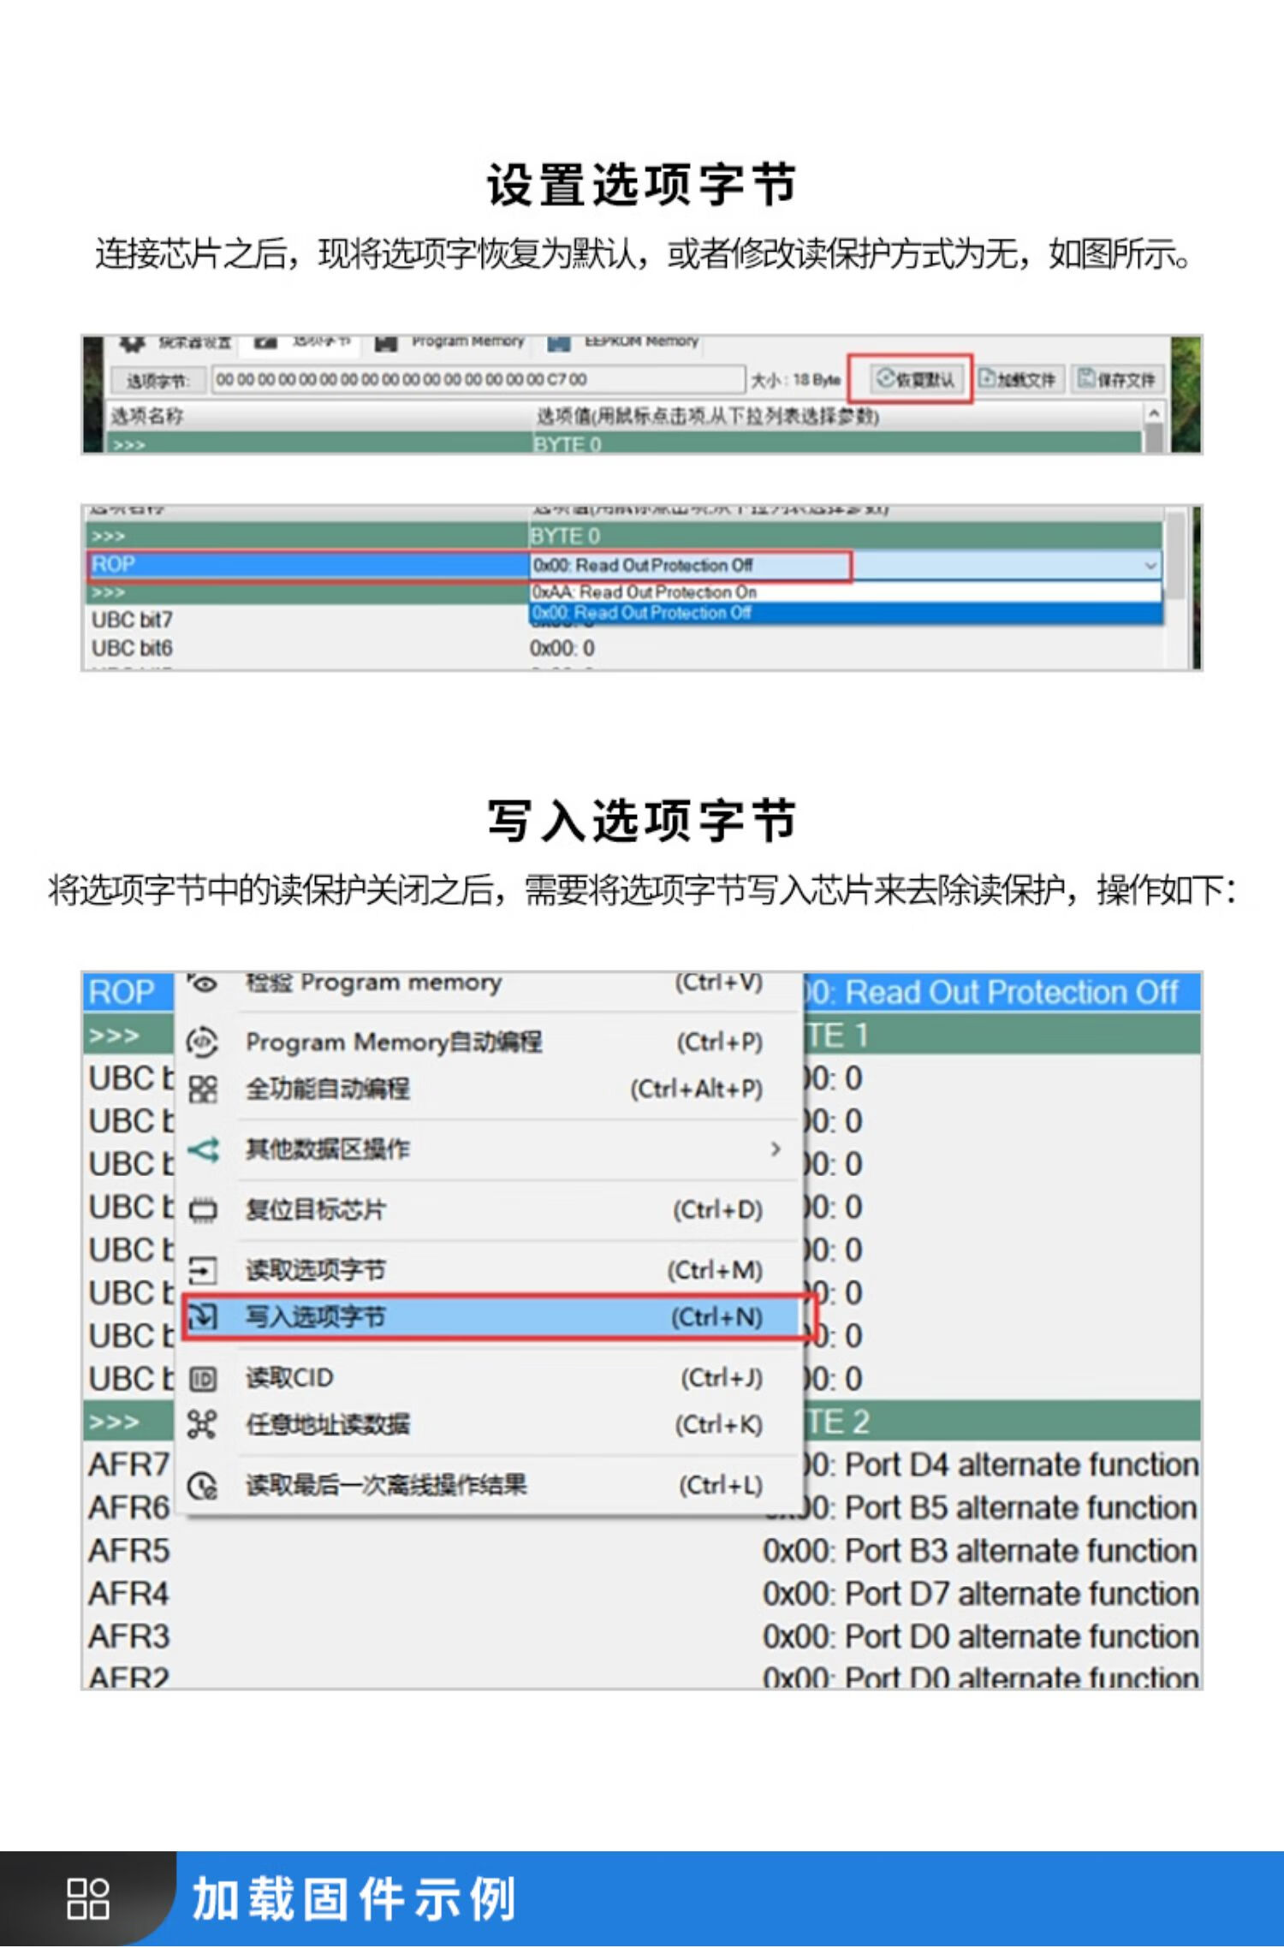Viewport: 1284px width, 1948px height.
Task: Switch to the EEPROM Memory tab
Action: coord(623,342)
